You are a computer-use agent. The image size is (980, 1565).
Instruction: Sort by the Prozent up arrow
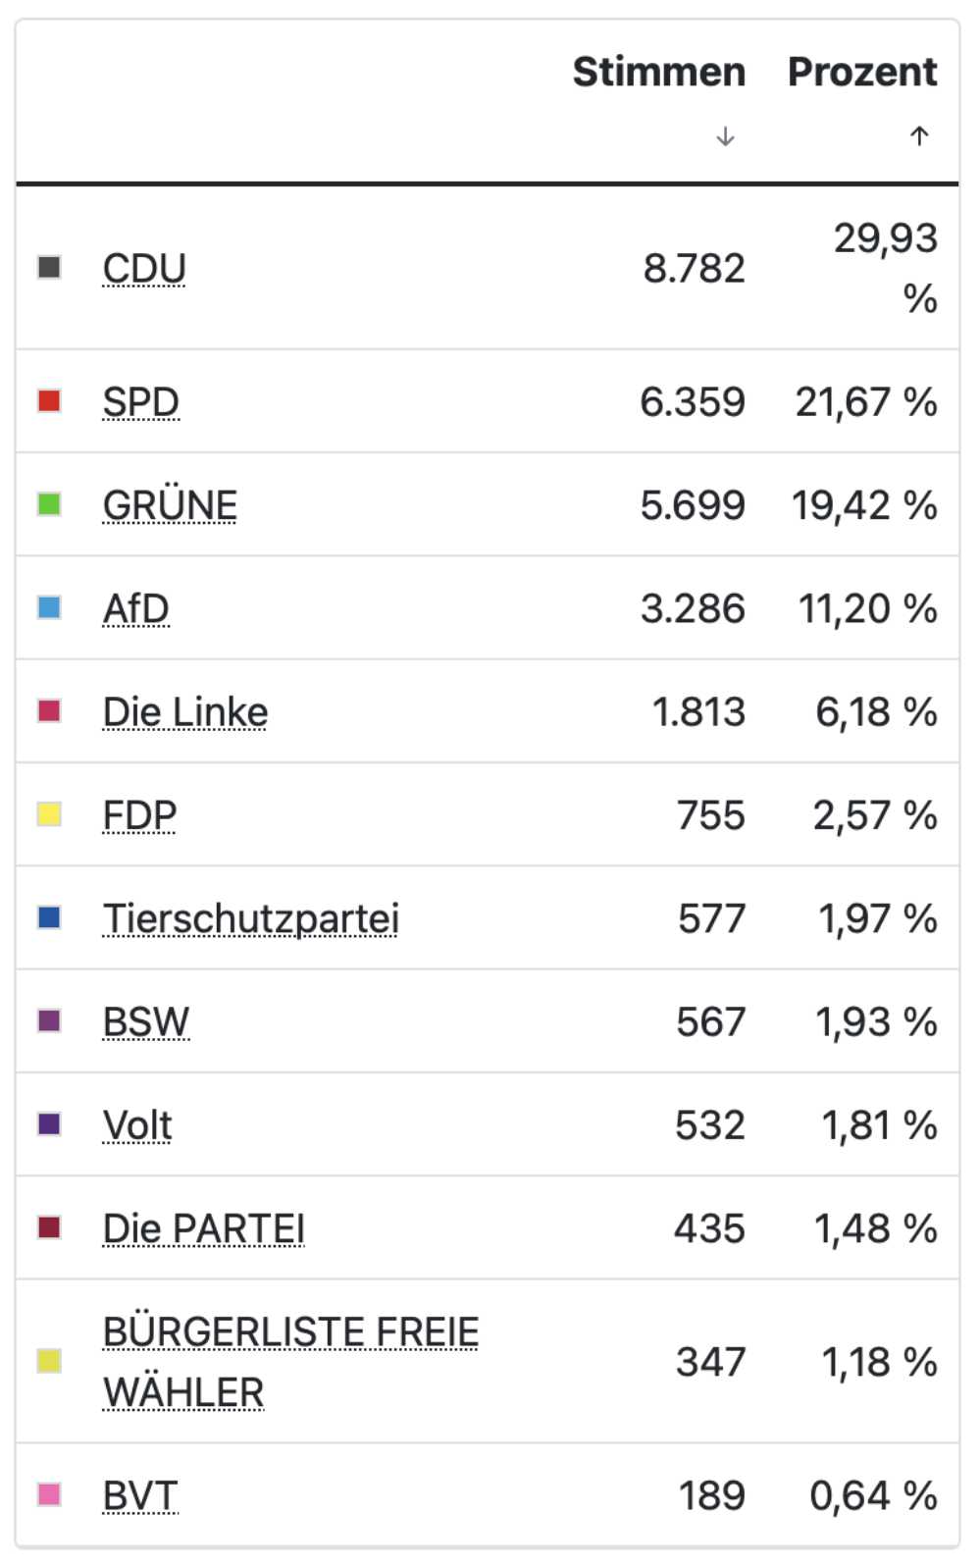tap(919, 136)
